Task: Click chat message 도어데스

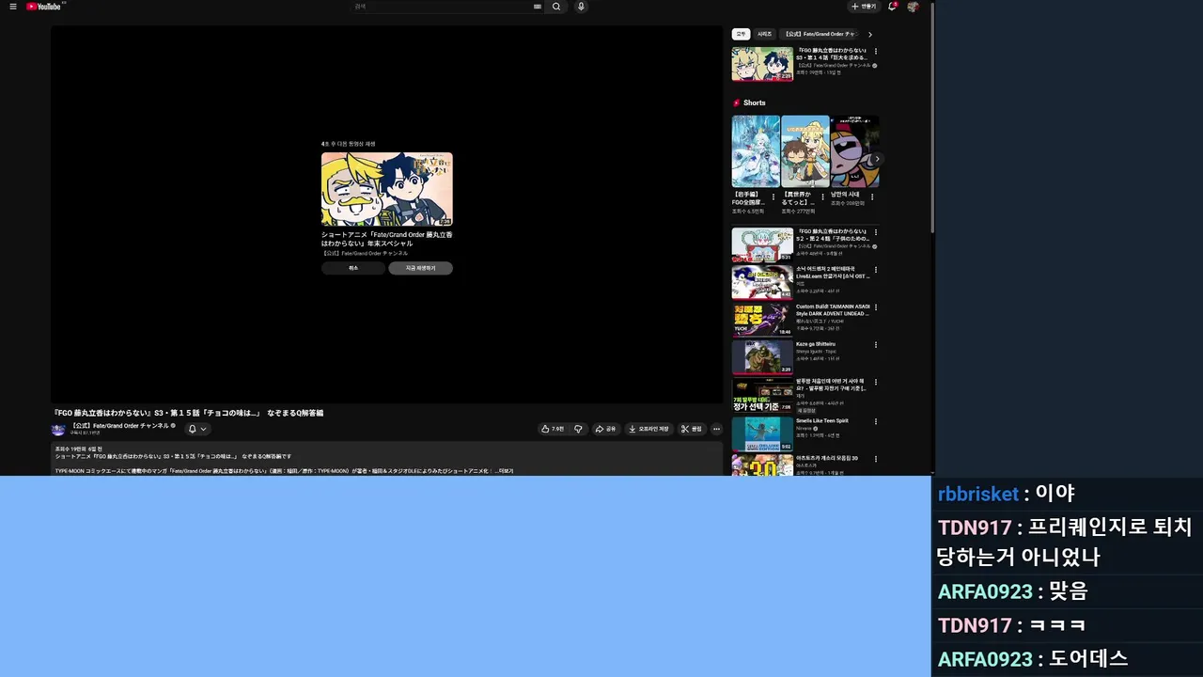Action: click(x=1088, y=658)
